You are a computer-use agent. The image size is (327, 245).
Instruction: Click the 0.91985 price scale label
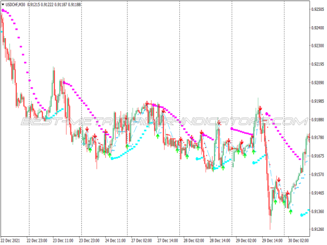coord(318,101)
